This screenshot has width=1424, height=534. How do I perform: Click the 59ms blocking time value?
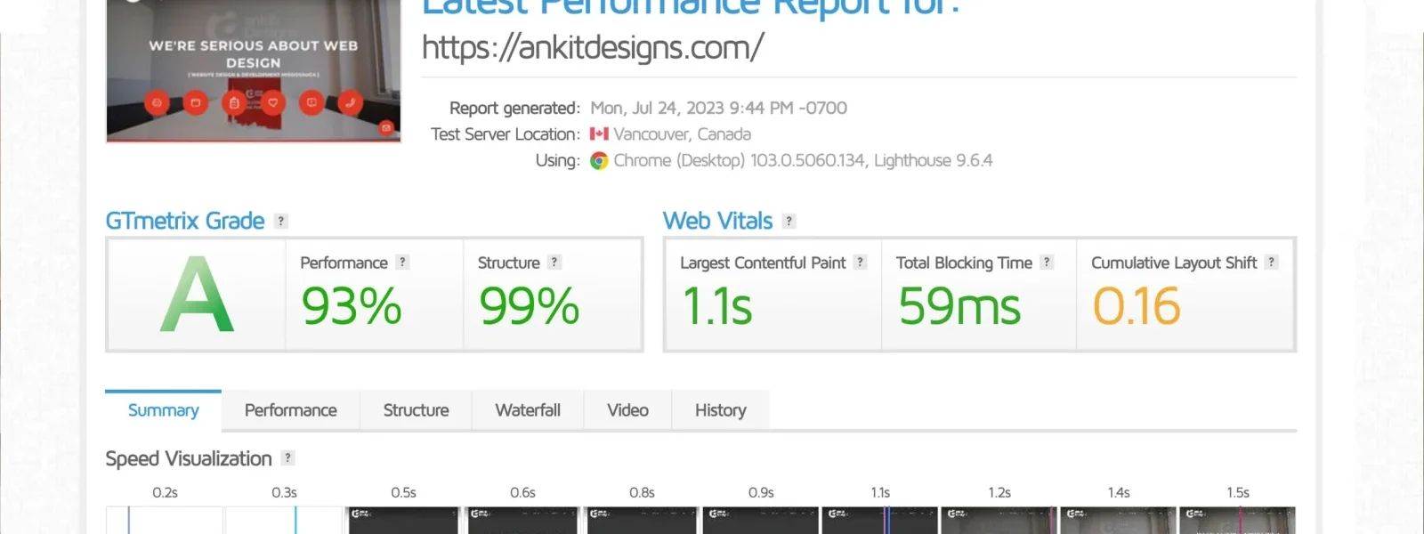pyautogui.click(x=959, y=306)
